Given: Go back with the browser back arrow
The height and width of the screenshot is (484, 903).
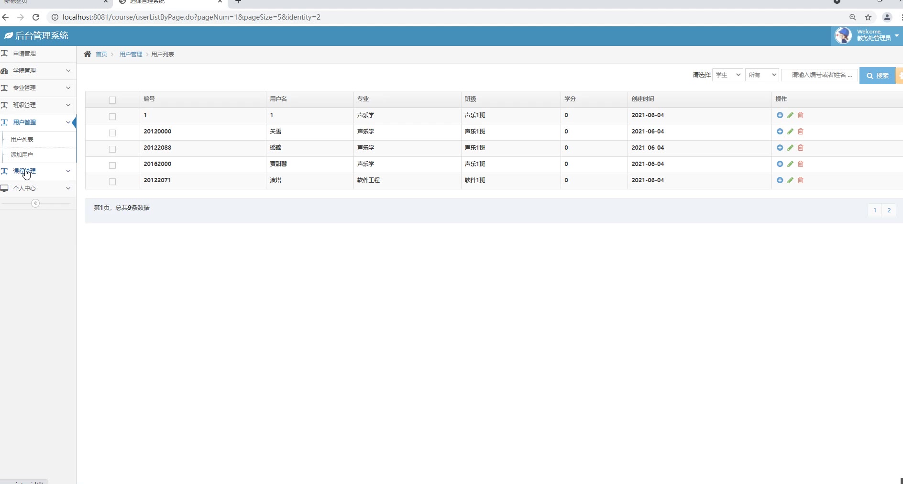Looking at the screenshot, I should click(x=6, y=17).
